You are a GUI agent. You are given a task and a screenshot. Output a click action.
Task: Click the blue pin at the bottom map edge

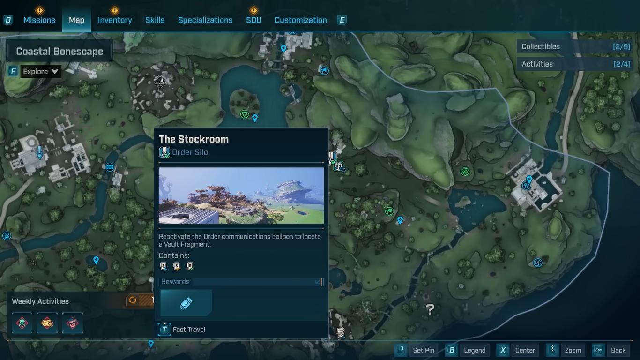click(151, 344)
